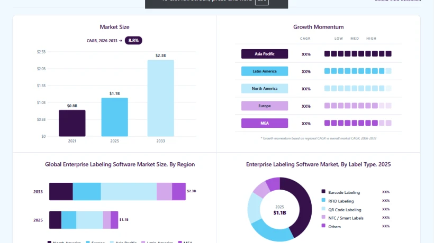The width and height of the screenshot is (434, 243).
Task: Click the NFC / Smart Labels legend swatch
Action: (323, 217)
